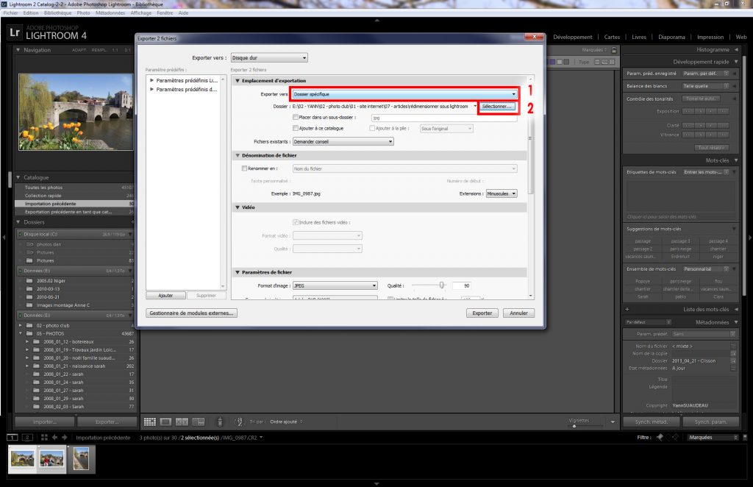This screenshot has height=487, width=753.
Task: Click Exporter button in export dialog
Action: coord(482,313)
